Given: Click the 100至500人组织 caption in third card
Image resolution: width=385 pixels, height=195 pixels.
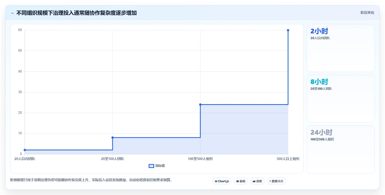Looking at the screenshot, I should (322, 139).
